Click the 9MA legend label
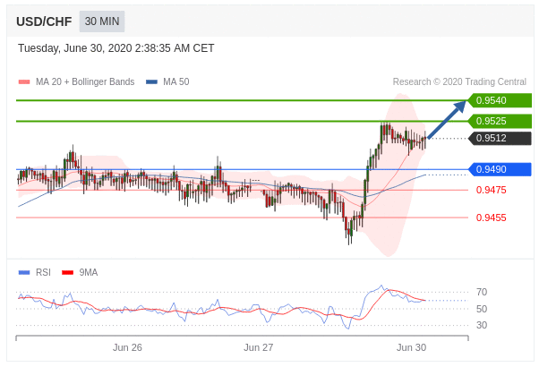 click(89, 272)
